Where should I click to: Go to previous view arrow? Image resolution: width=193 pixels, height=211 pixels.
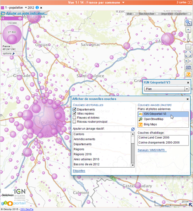(186, 61)
